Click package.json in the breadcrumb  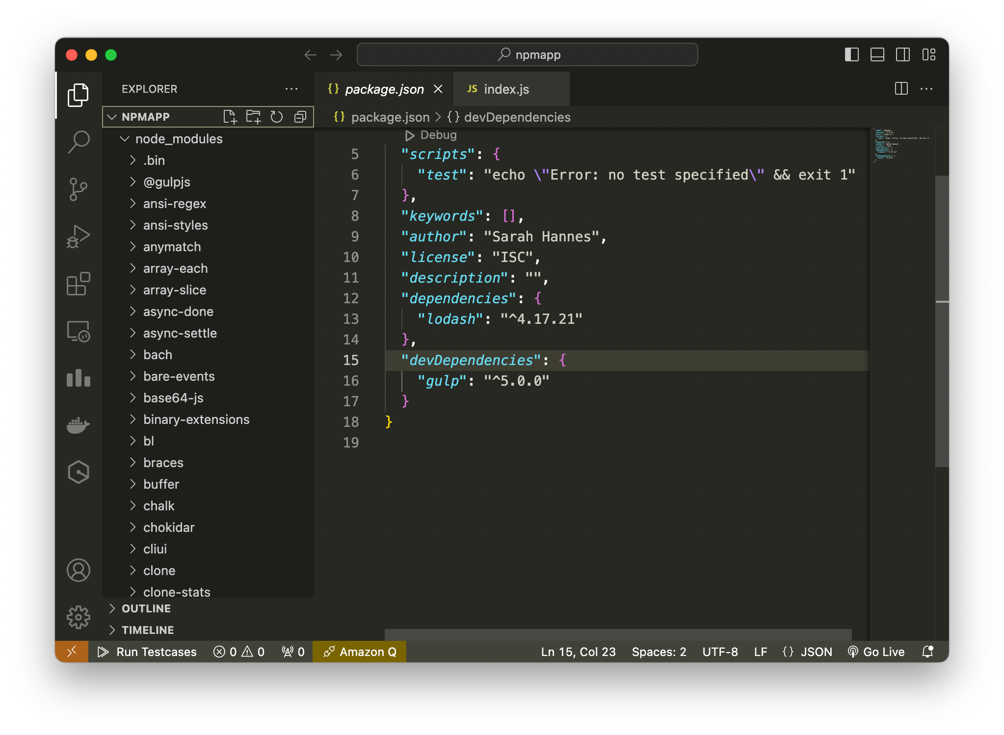(x=390, y=117)
